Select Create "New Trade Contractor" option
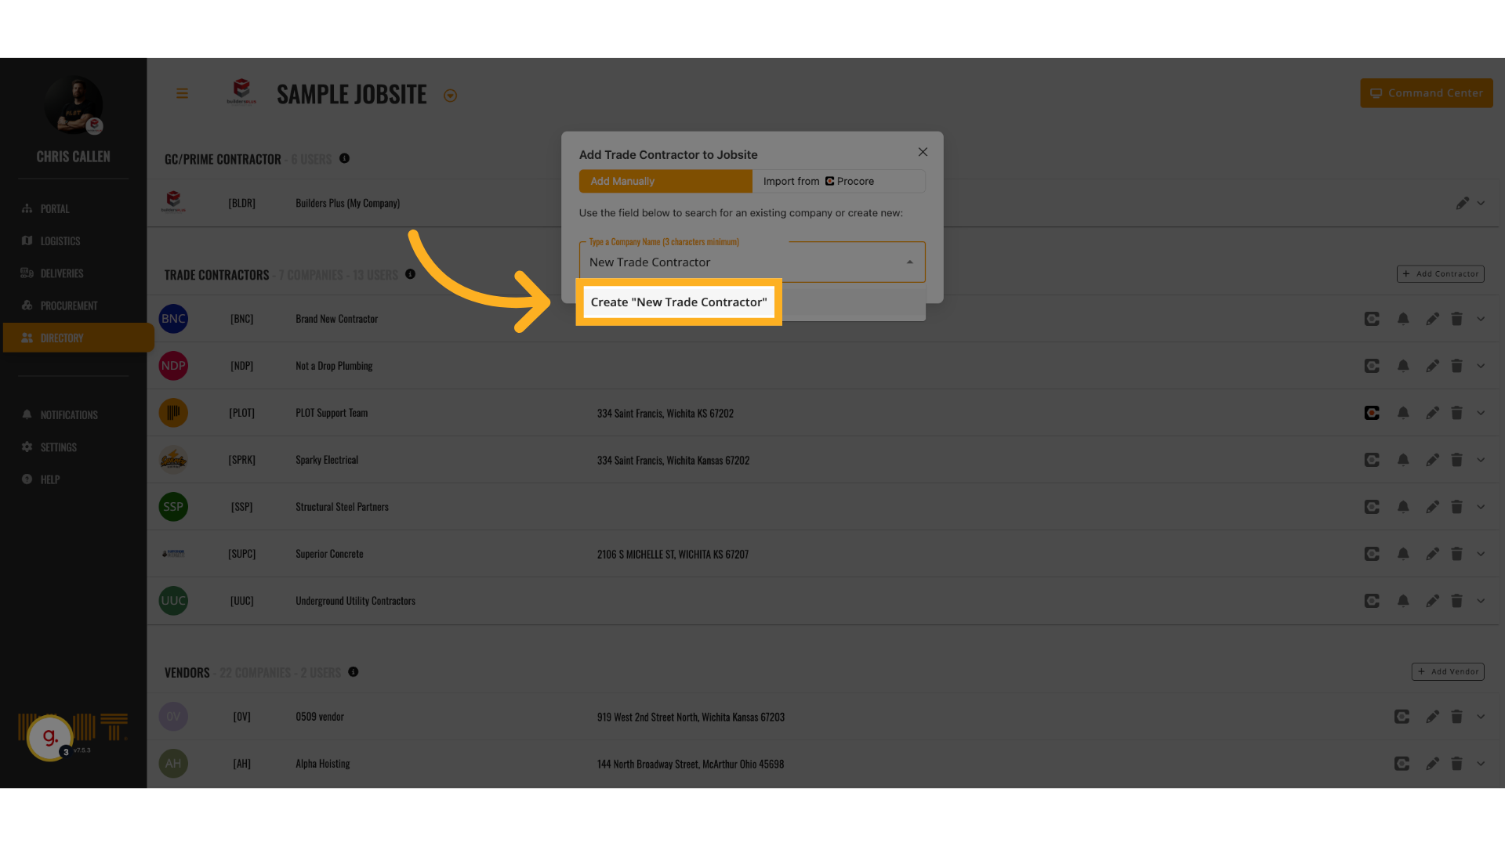The width and height of the screenshot is (1505, 846). 678,302
